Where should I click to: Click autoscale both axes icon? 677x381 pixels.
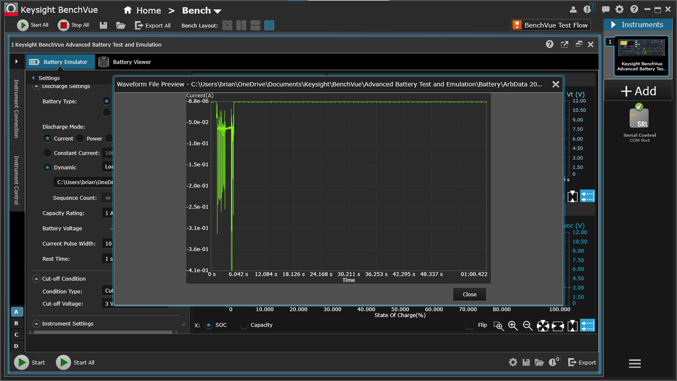tap(543, 326)
